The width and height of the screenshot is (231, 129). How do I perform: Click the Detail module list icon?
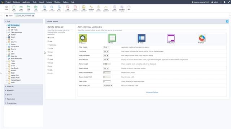141,38
